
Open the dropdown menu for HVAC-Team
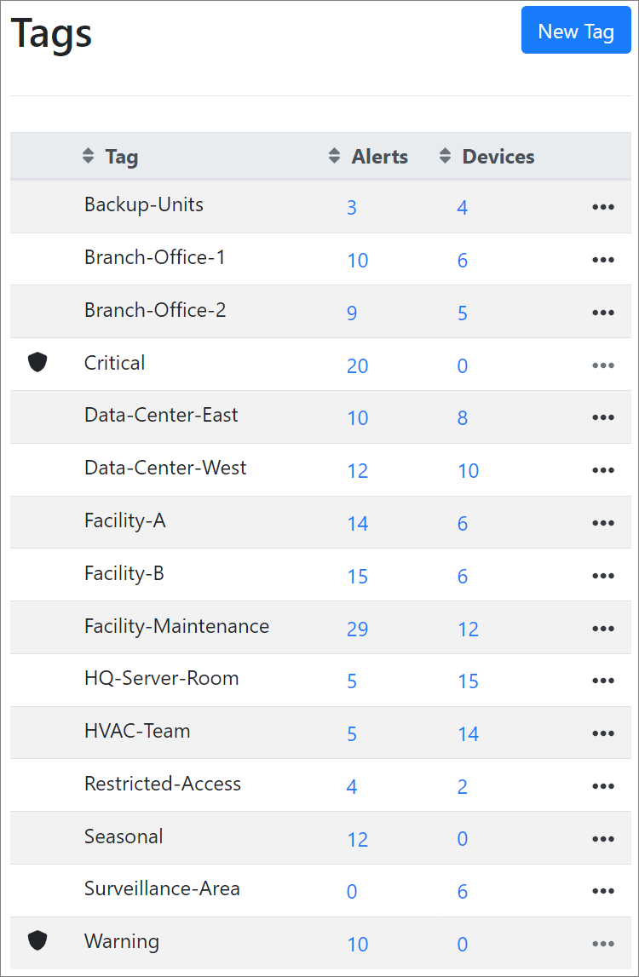(603, 733)
